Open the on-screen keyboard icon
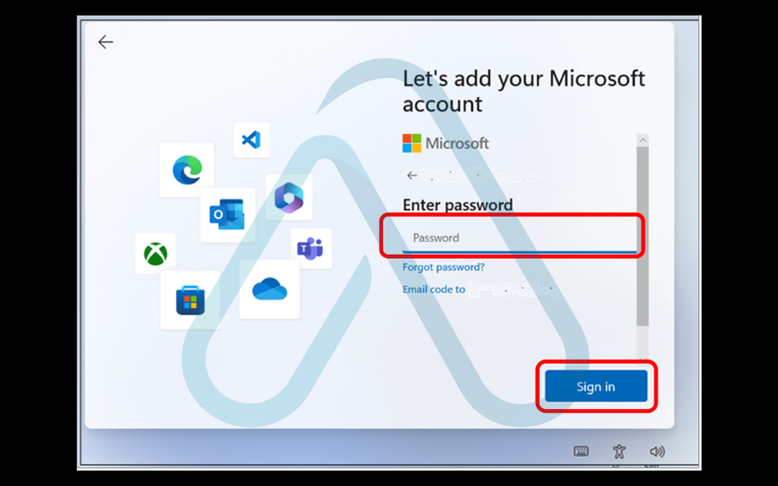778x486 pixels. (x=582, y=451)
